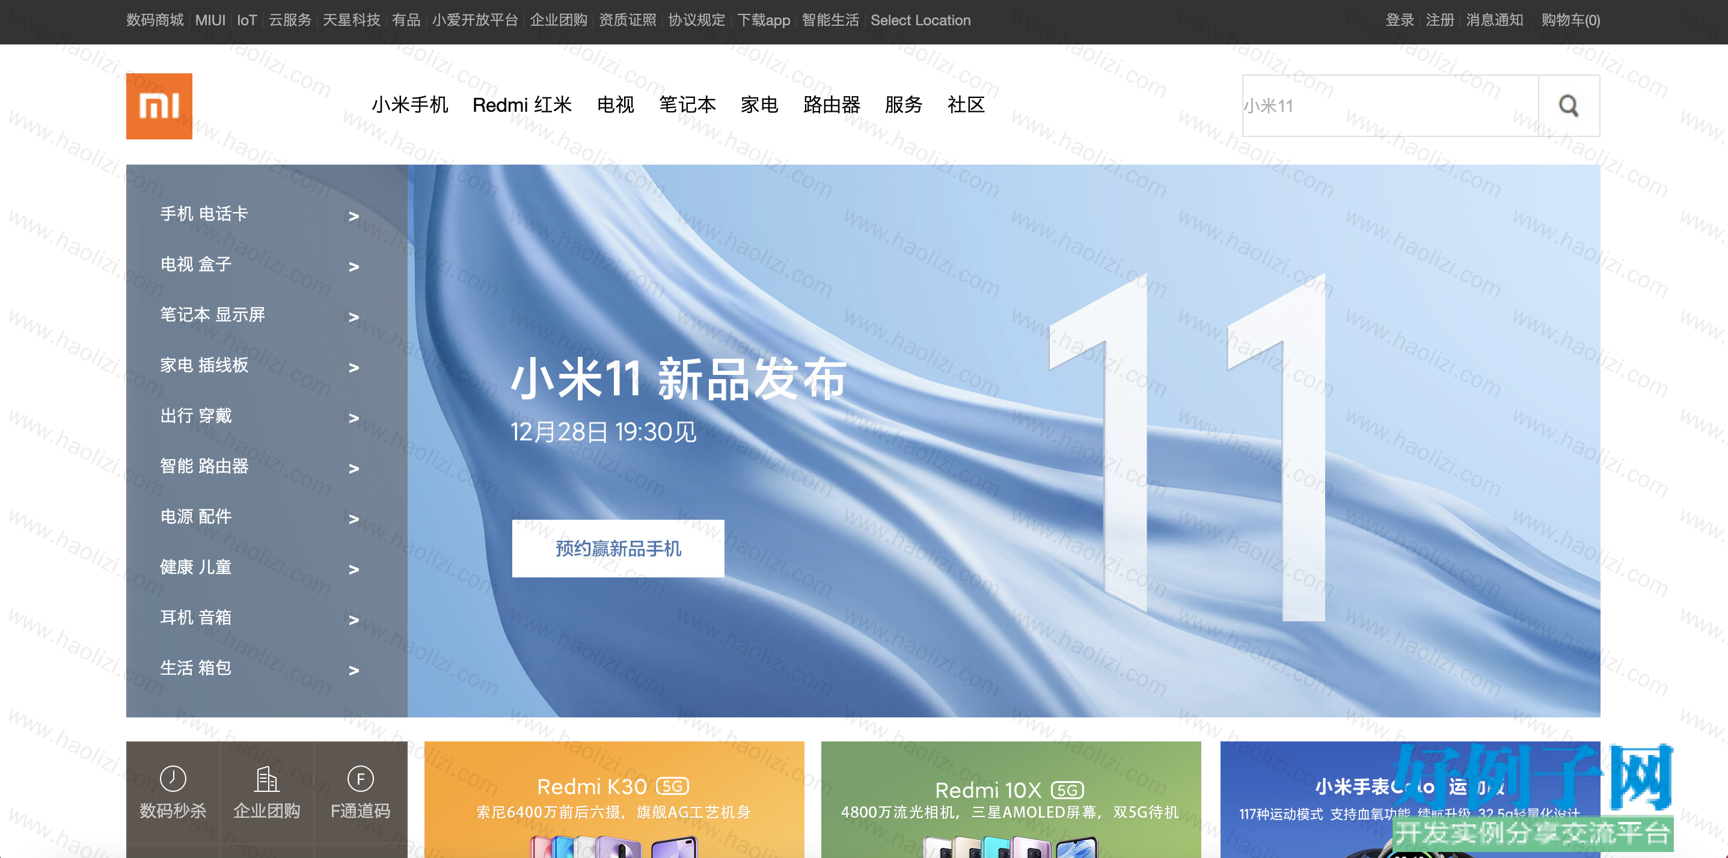Click the 注册 link
Viewport: 1728px width, 858px height.
coord(1439,20)
